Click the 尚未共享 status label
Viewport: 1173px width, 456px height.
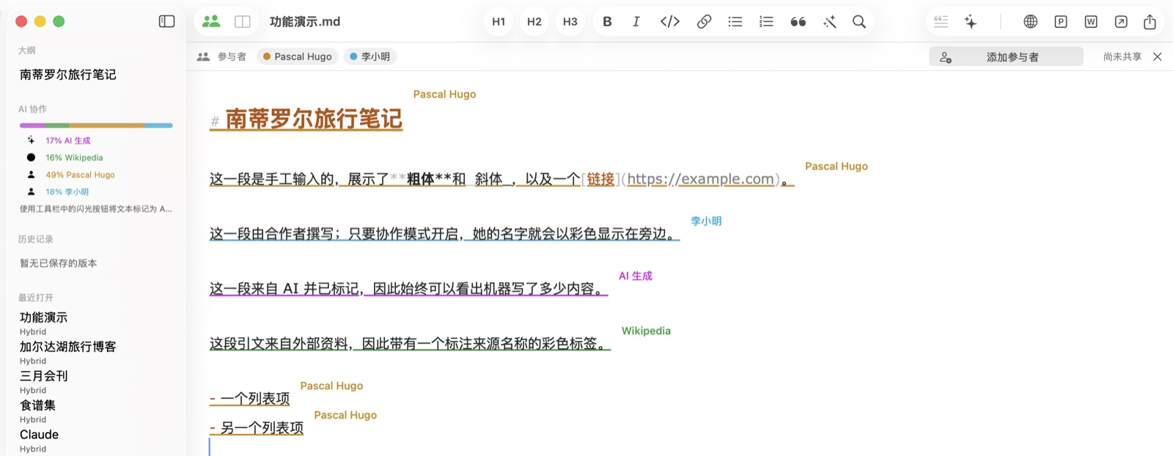(1122, 56)
